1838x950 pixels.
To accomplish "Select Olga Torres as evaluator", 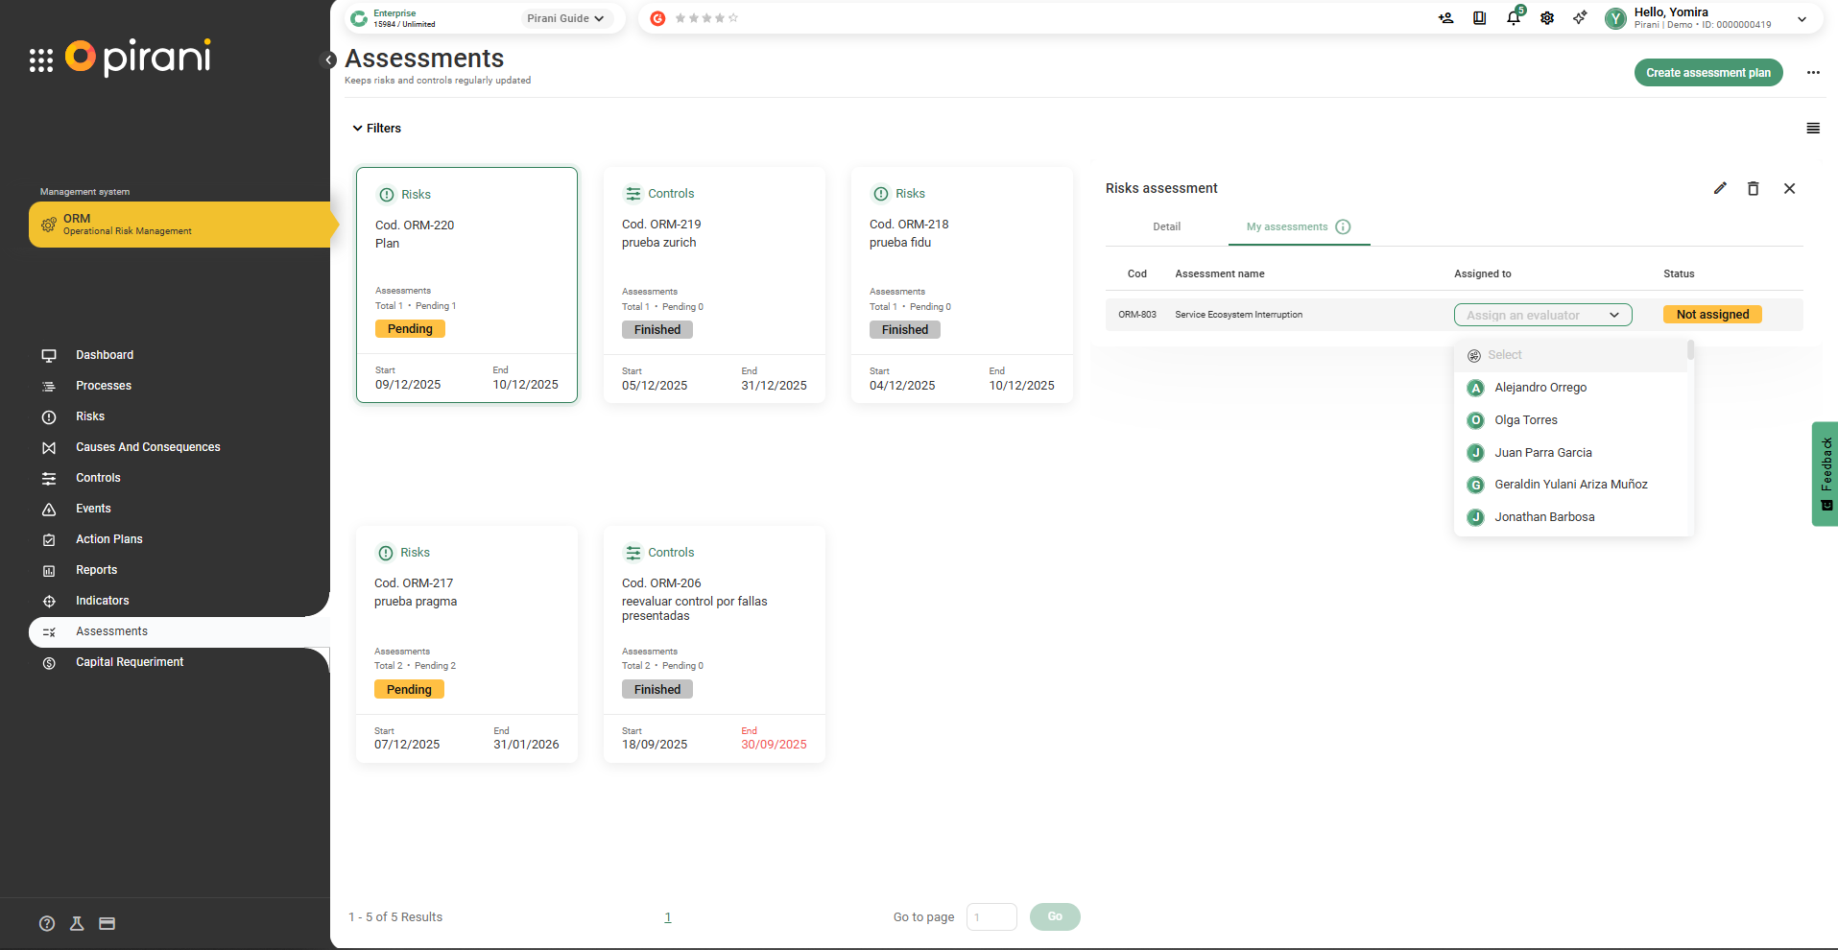I will click(x=1525, y=420).
